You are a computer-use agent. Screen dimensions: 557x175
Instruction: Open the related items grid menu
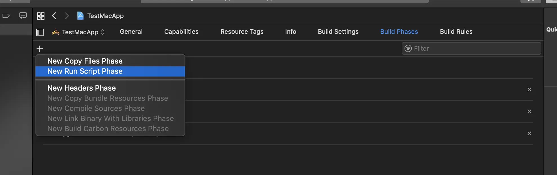pyautogui.click(x=41, y=16)
